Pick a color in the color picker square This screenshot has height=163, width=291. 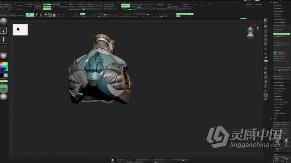click(4, 67)
